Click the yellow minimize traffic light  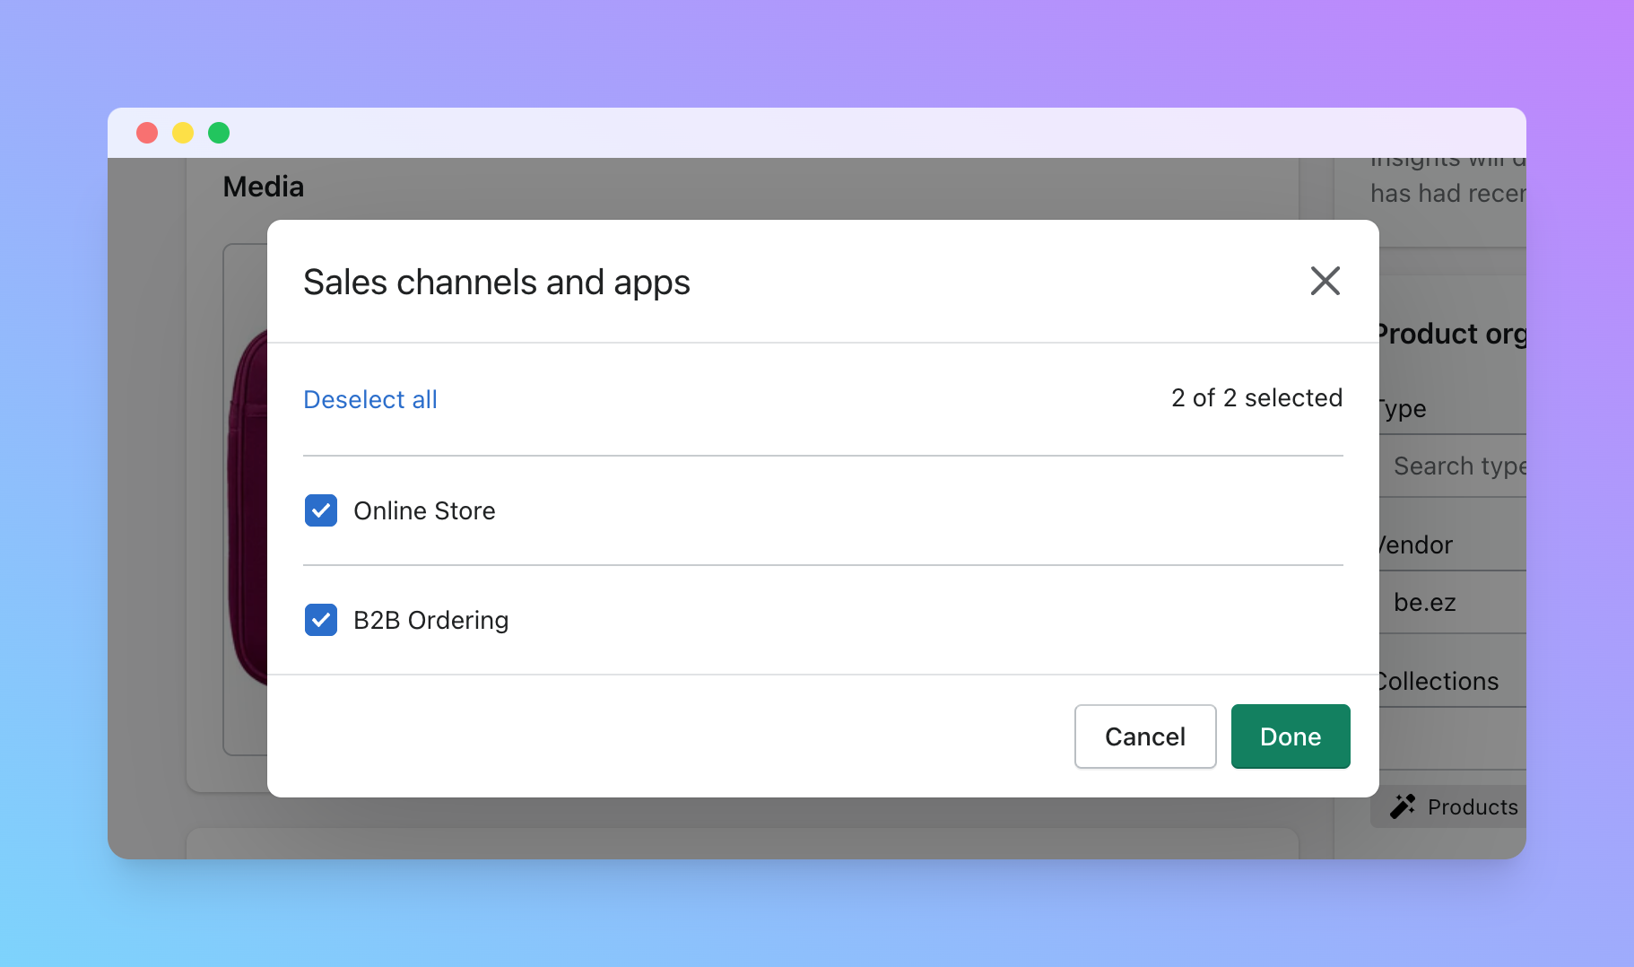[183, 132]
